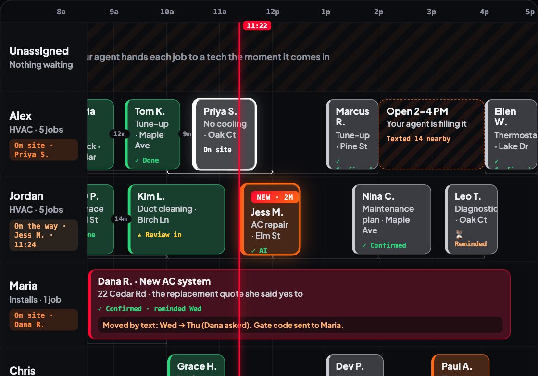
Task: Open Priya S. No cooling job card
Action: click(x=225, y=134)
